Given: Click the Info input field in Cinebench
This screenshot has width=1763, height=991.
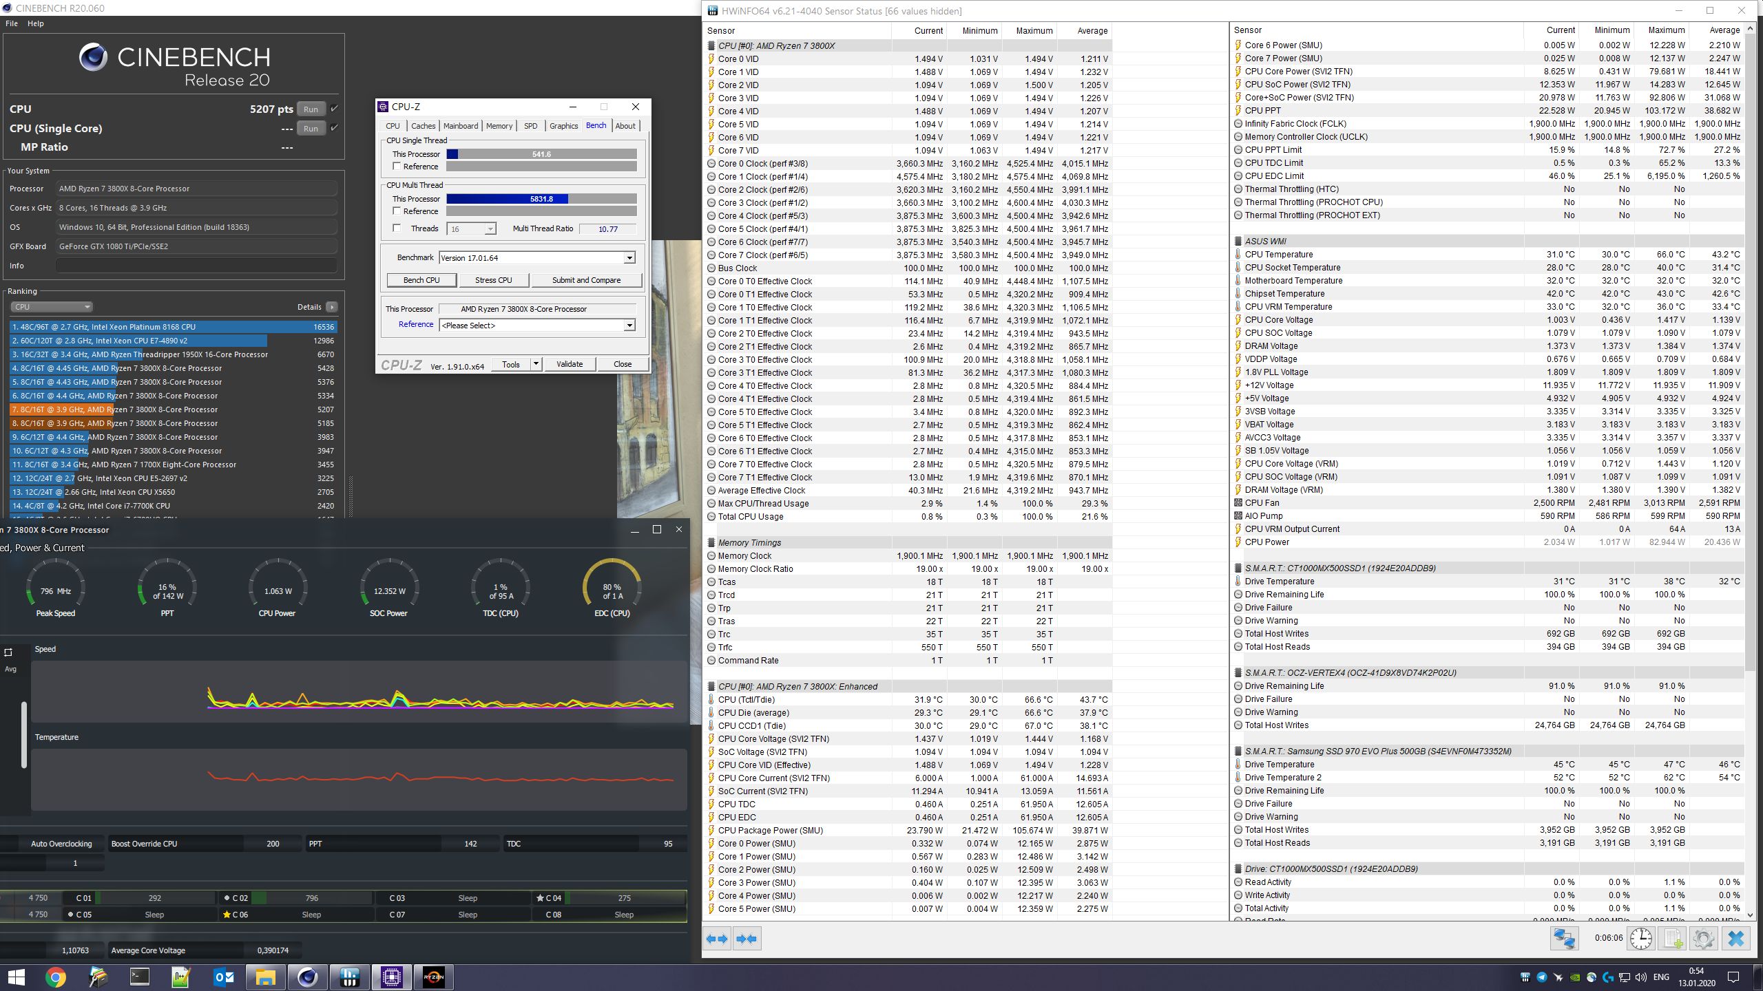Looking at the screenshot, I should coord(196,266).
